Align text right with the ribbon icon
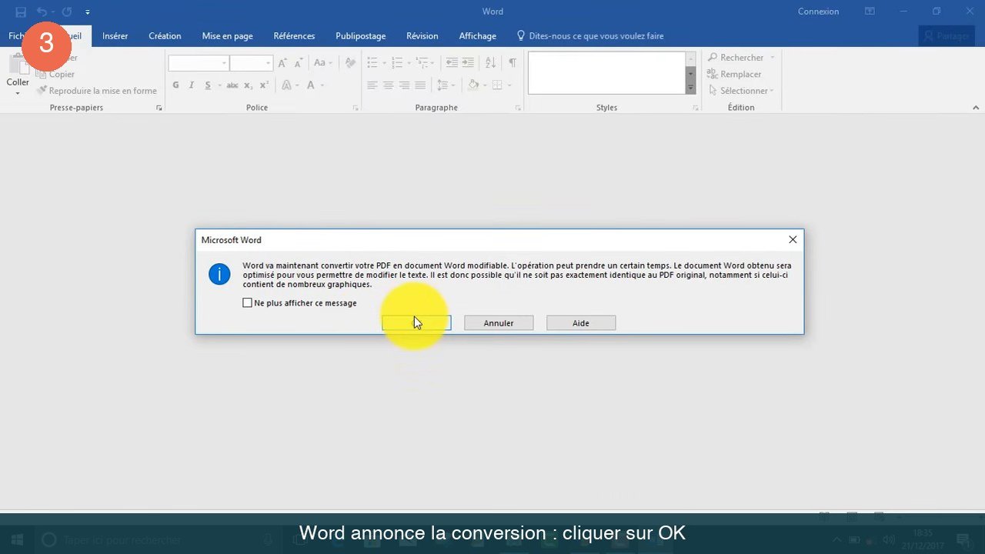 click(x=404, y=85)
